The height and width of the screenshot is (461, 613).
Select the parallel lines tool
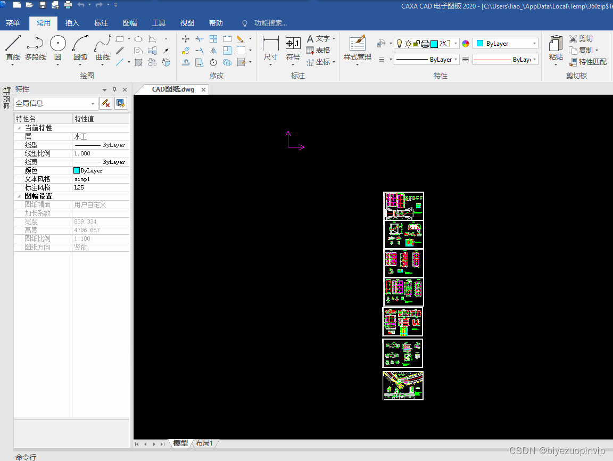click(120, 51)
